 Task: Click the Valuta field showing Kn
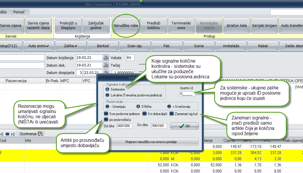point(130,58)
